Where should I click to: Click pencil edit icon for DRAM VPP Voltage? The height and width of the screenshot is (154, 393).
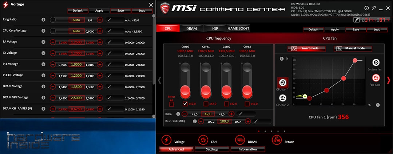(x=109, y=97)
